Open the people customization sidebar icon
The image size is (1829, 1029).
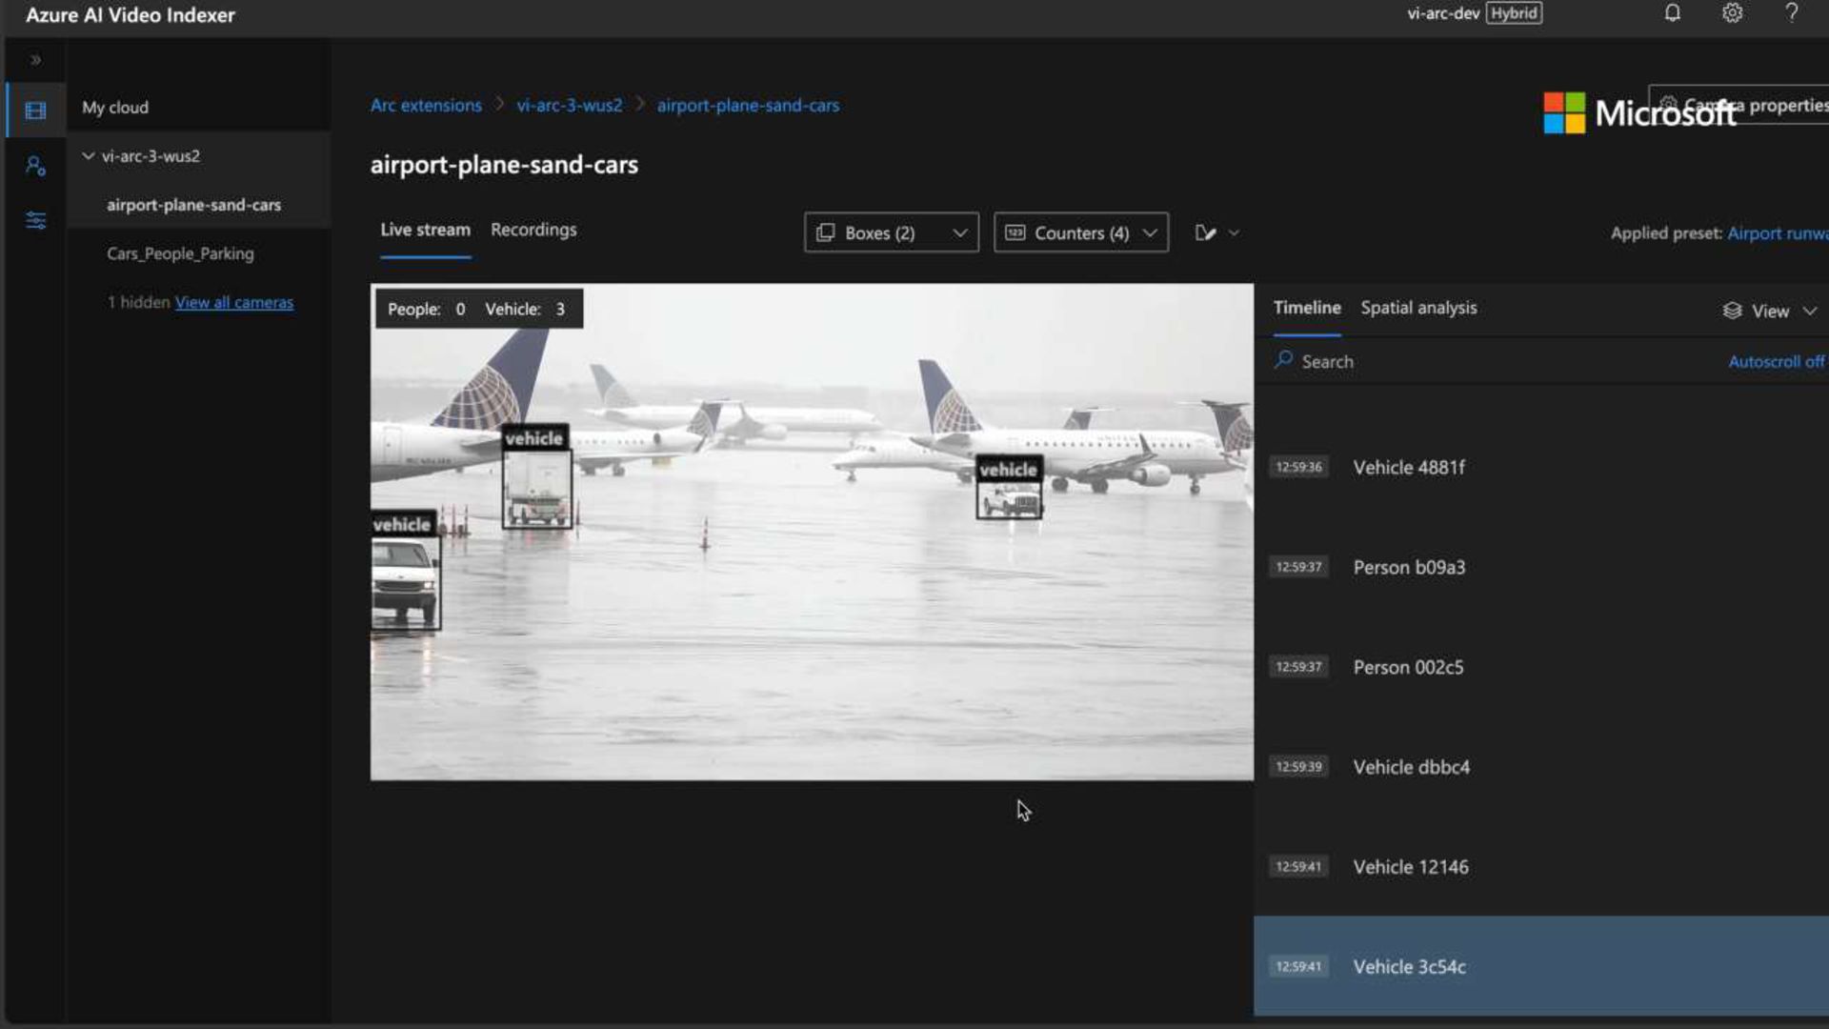click(x=35, y=166)
